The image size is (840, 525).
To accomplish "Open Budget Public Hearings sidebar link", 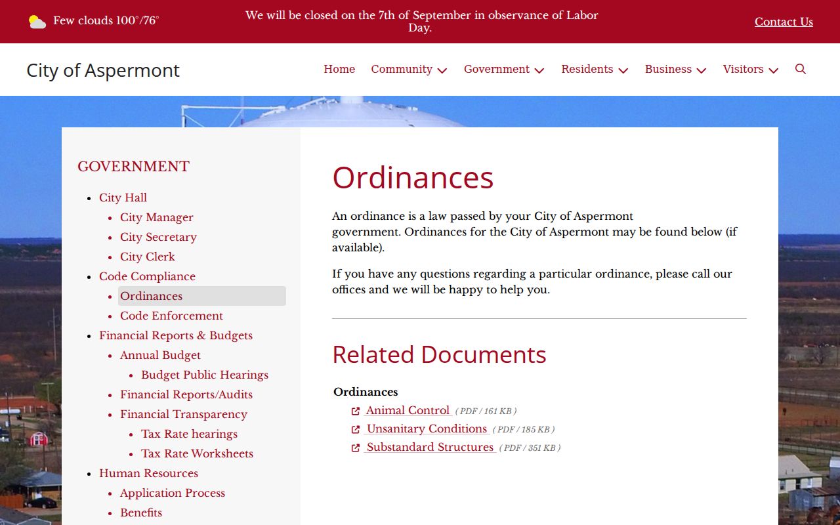I will coord(205,375).
